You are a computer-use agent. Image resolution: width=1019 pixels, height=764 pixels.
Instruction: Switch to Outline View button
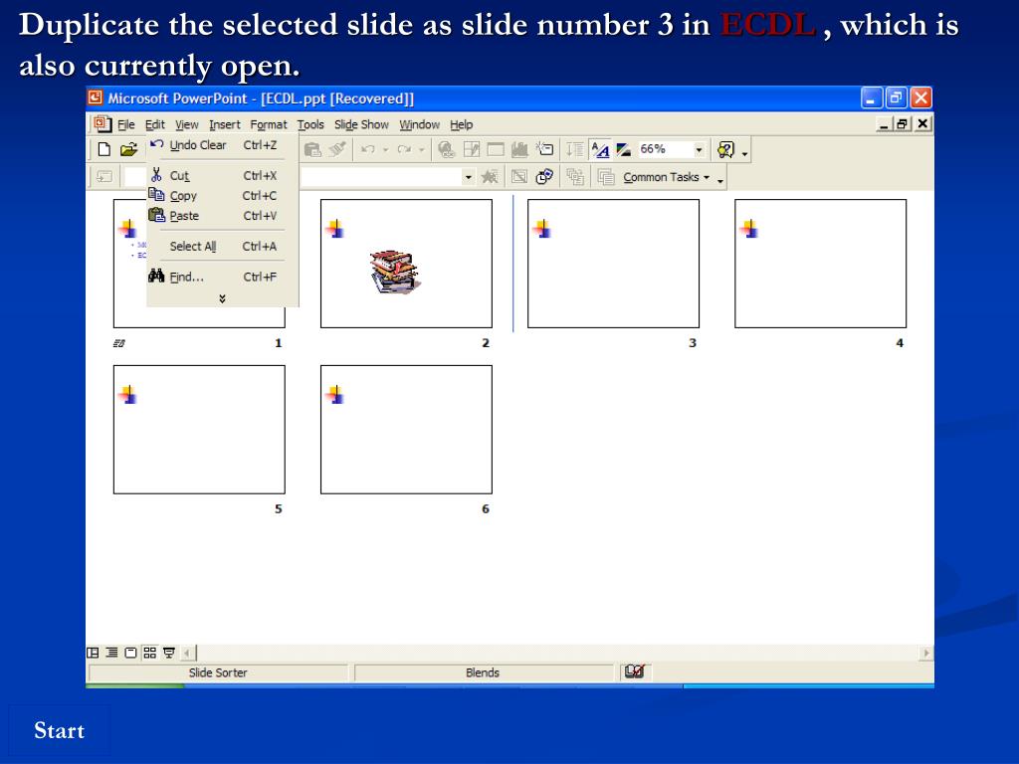click(111, 653)
